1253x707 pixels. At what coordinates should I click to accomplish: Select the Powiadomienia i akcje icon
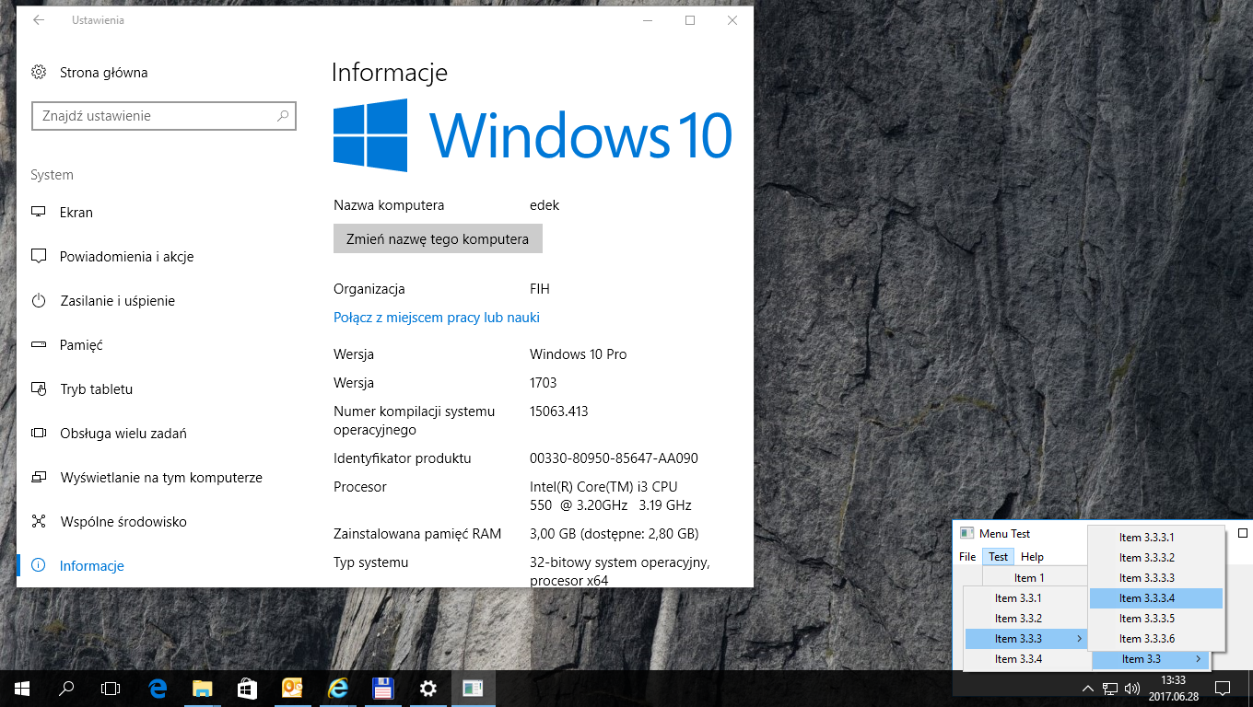(x=39, y=256)
